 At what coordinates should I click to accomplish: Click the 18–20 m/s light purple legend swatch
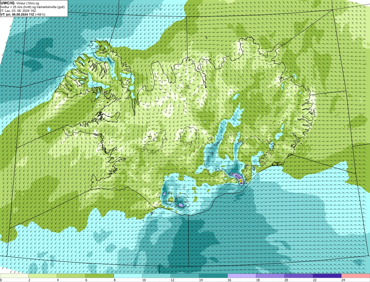click(x=270, y=276)
